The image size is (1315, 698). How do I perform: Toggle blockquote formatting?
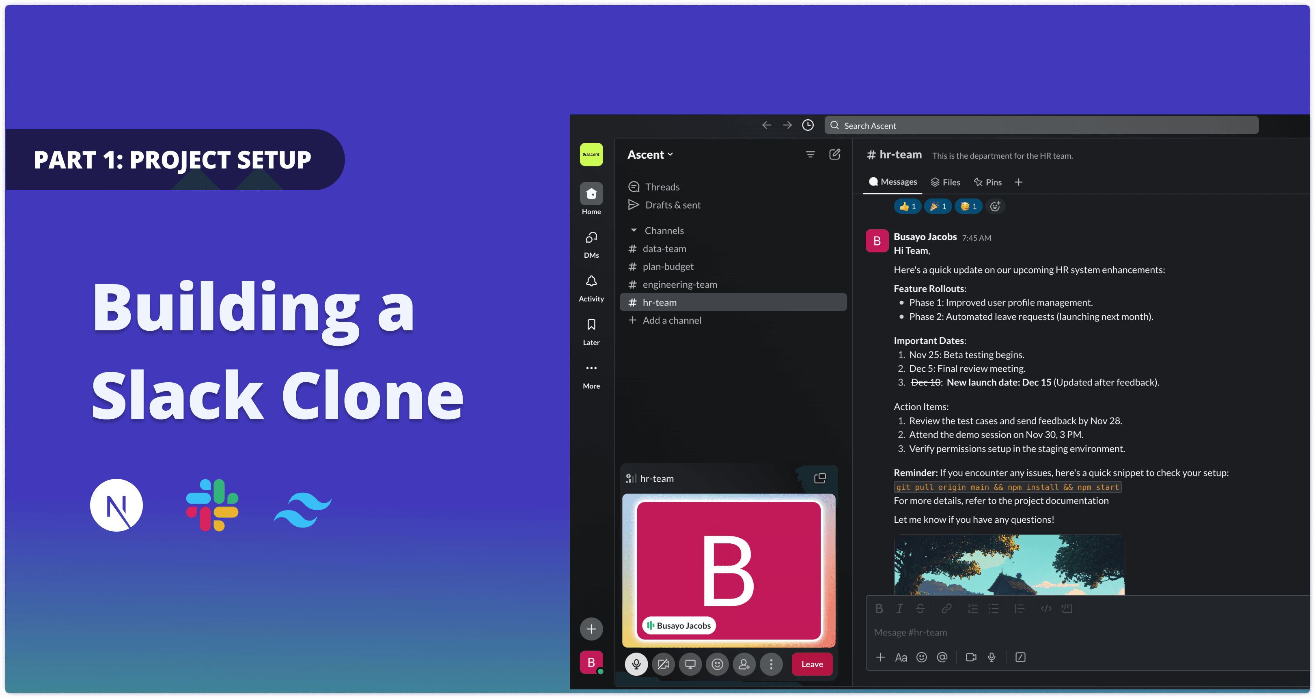pos(1020,608)
